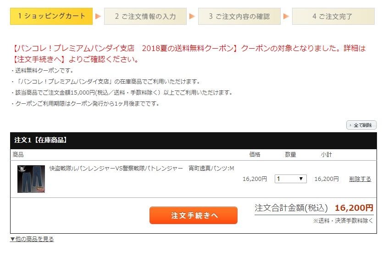Click the 注文合計金額(税込) label

pos(291,208)
